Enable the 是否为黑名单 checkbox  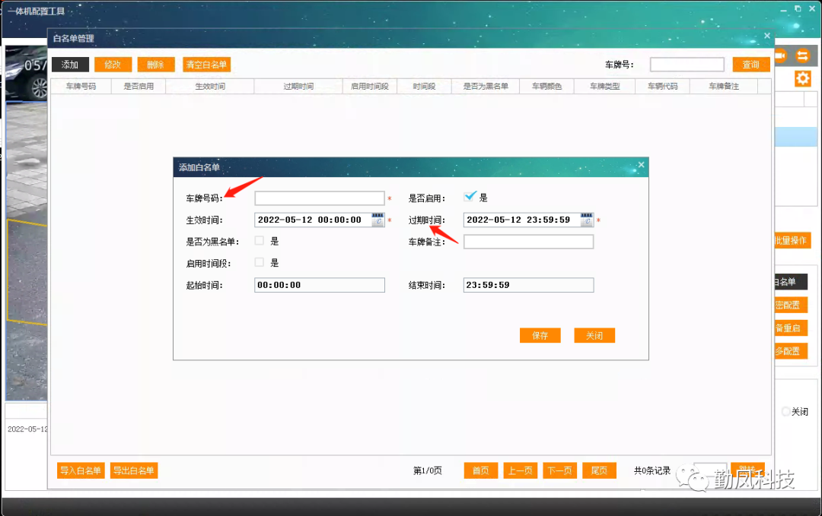(258, 241)
